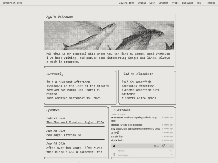Screen dimensions: 218x163
Task: Open the Cbox link in guestbook
Action: tap(156, 146)
